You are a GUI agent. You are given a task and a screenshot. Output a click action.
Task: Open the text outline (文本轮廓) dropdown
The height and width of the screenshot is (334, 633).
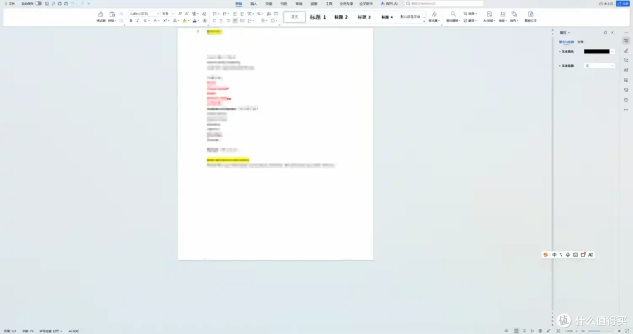(x=599, y=66)
